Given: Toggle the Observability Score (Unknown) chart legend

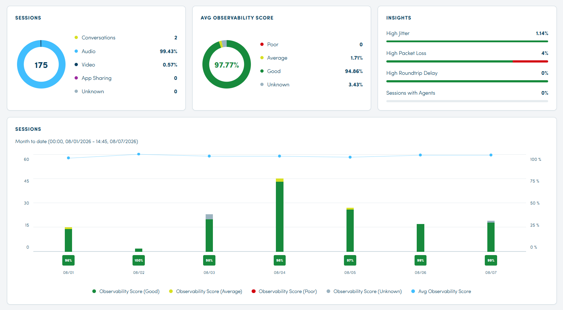Looking at the screenshot, I should [x=364, y=291].
